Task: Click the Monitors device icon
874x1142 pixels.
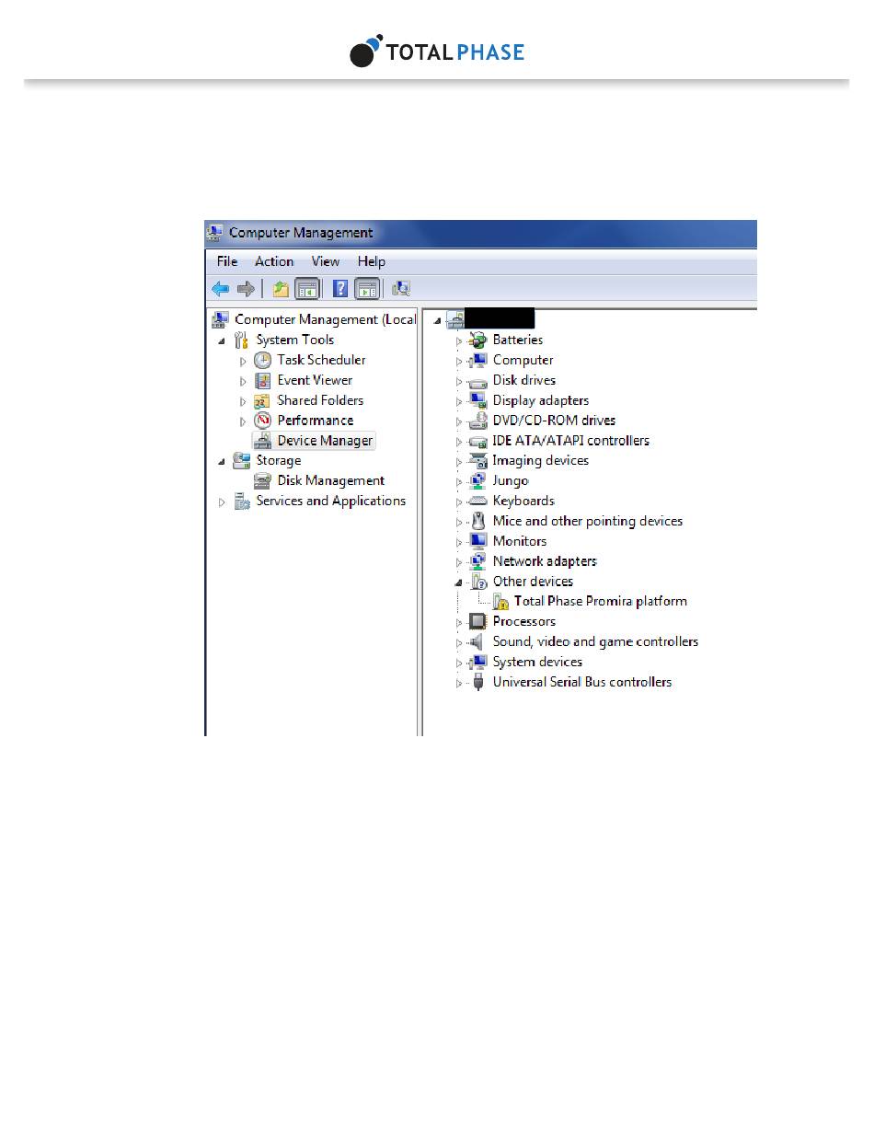Action: pyautogui.click(x=477, y=541)
